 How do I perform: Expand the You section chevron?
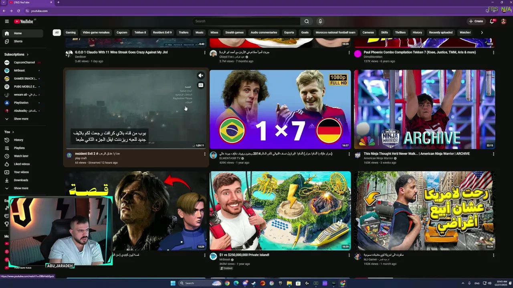[13, 132]
